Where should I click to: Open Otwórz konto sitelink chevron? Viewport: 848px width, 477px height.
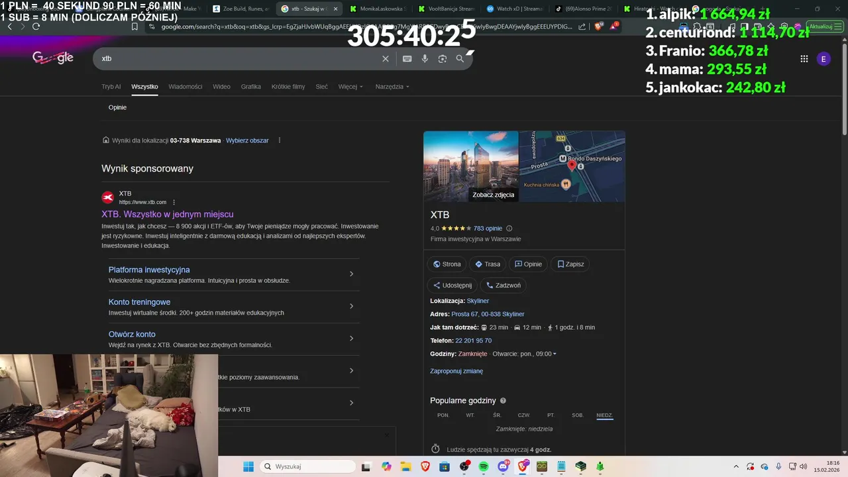(351, 339)
